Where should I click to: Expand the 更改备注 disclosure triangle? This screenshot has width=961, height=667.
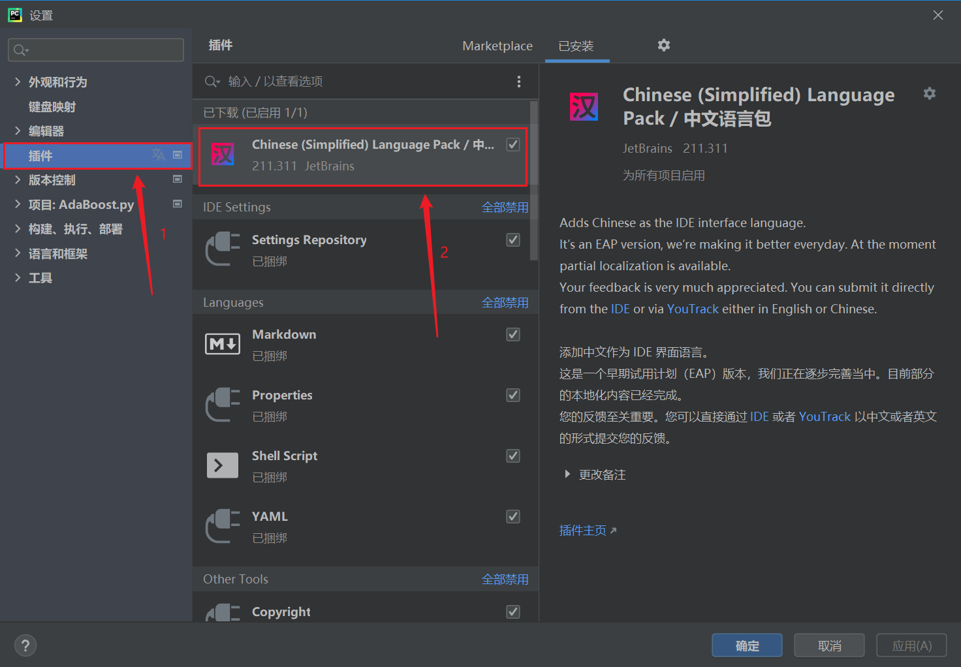567,474
